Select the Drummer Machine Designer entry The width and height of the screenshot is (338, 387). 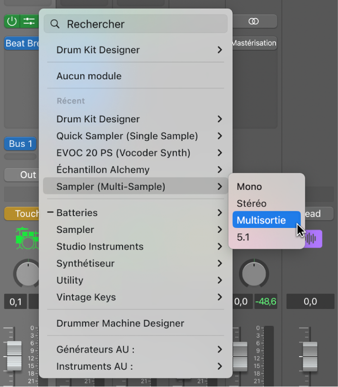(120, 324)
